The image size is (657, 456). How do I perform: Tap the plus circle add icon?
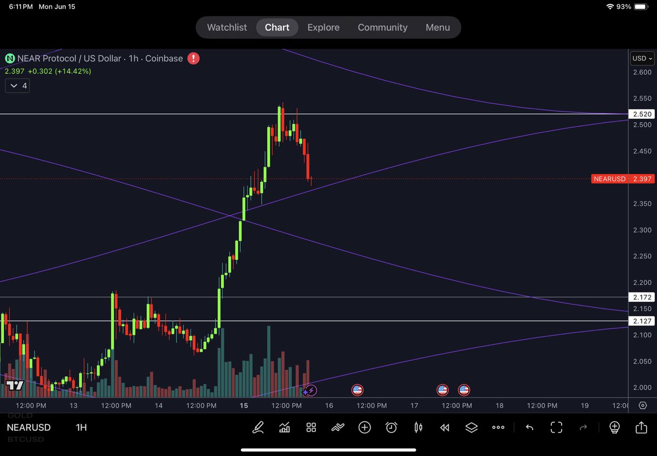(365, 428)
